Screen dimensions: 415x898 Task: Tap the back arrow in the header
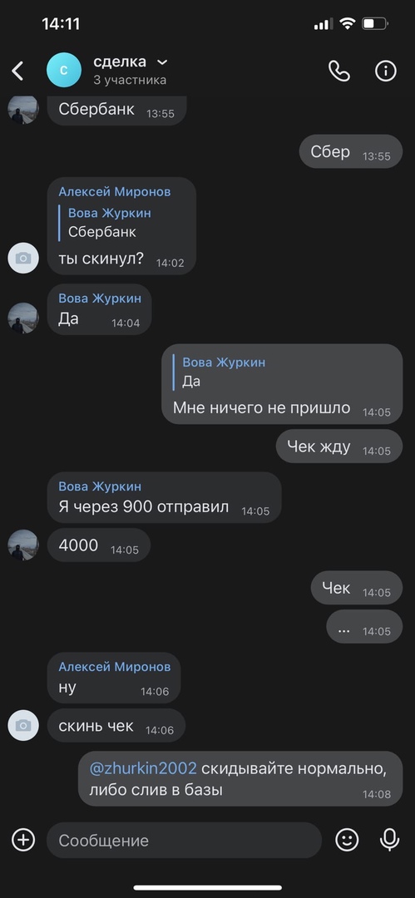pos(17,71)
